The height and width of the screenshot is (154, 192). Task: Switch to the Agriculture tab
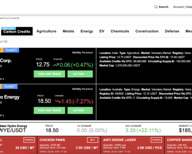pyautogui.click(x=46, y=31)
